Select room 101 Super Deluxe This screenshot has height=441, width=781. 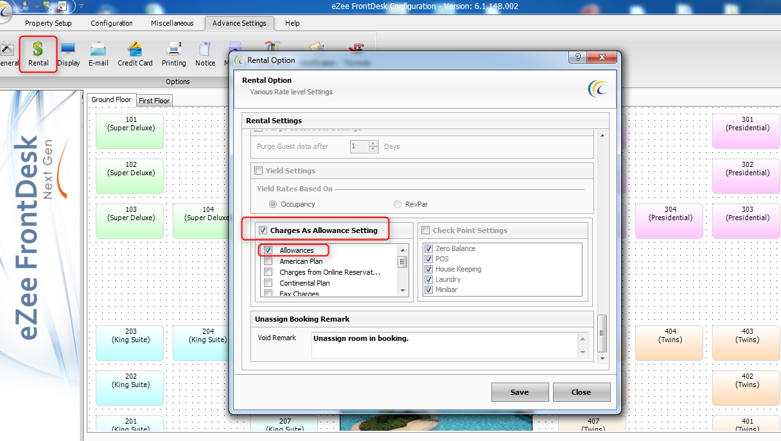[x=130, y=132]
